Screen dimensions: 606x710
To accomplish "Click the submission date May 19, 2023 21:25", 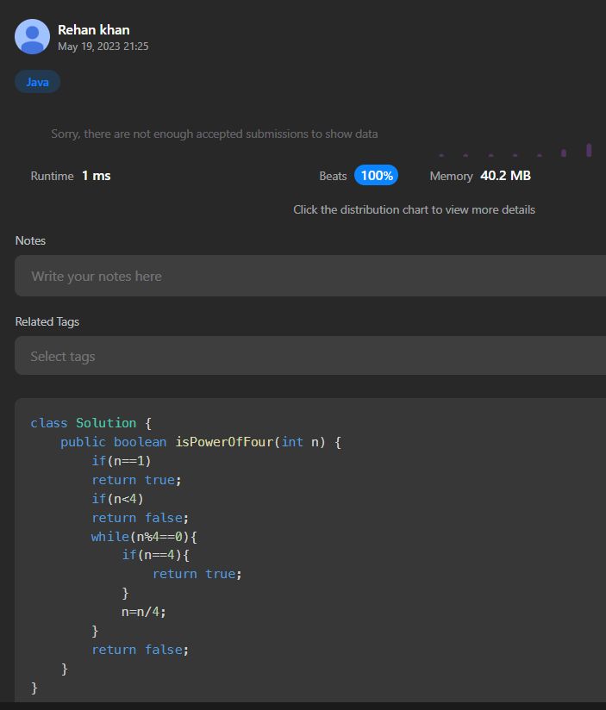I will pos(103,47).
